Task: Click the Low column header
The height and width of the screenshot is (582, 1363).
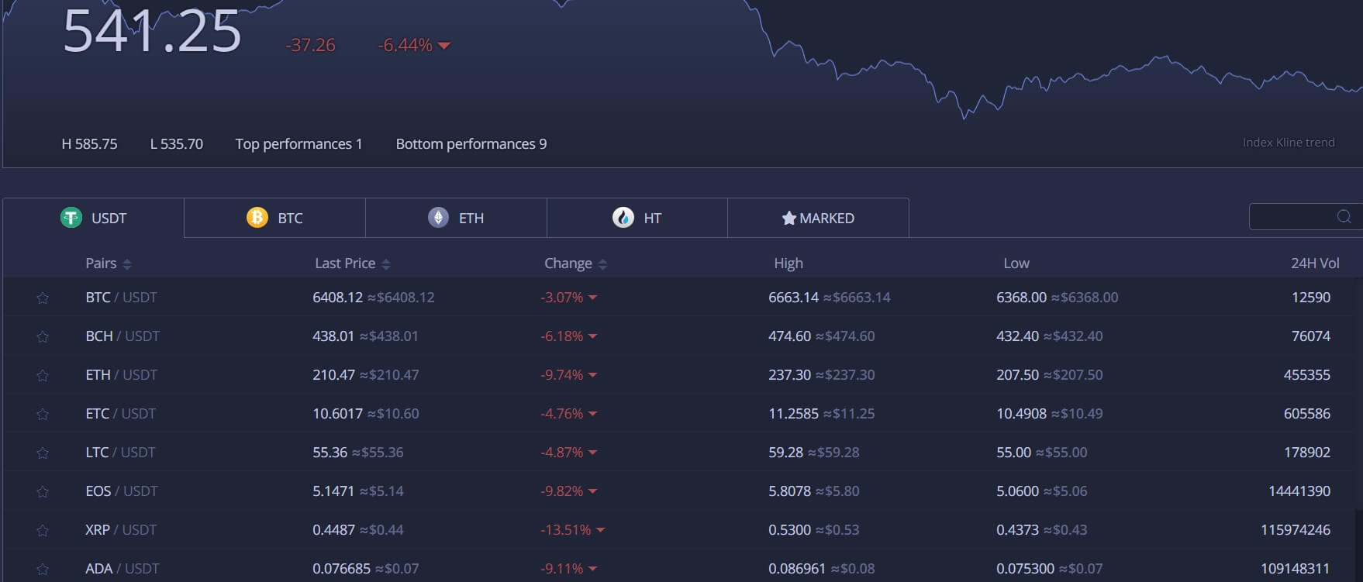Action: [x=1016, y=263]
